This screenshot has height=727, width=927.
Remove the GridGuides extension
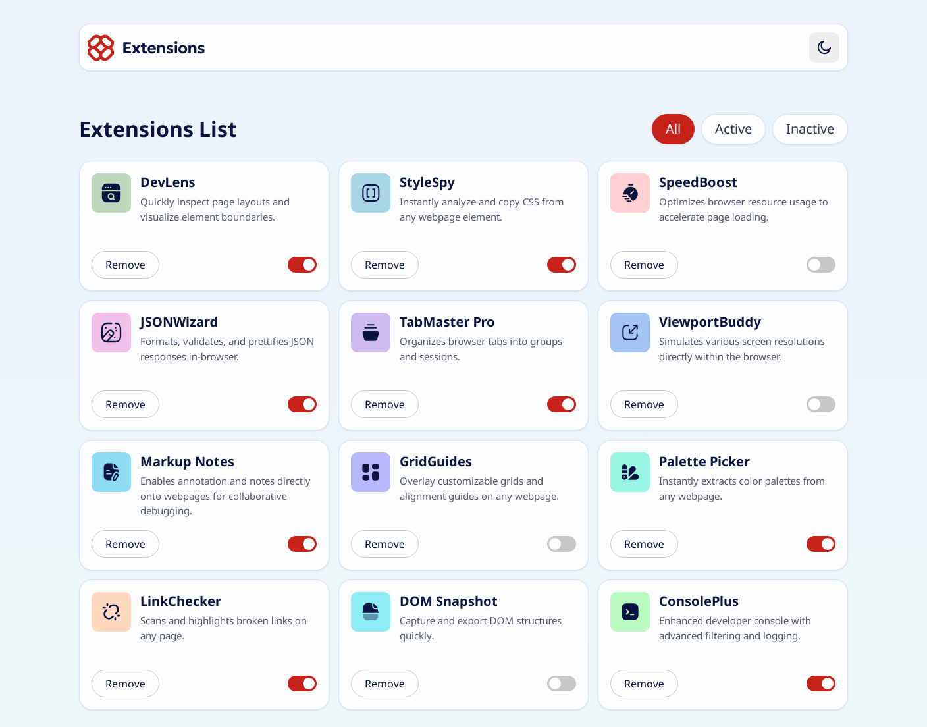[x=384, y=544]
